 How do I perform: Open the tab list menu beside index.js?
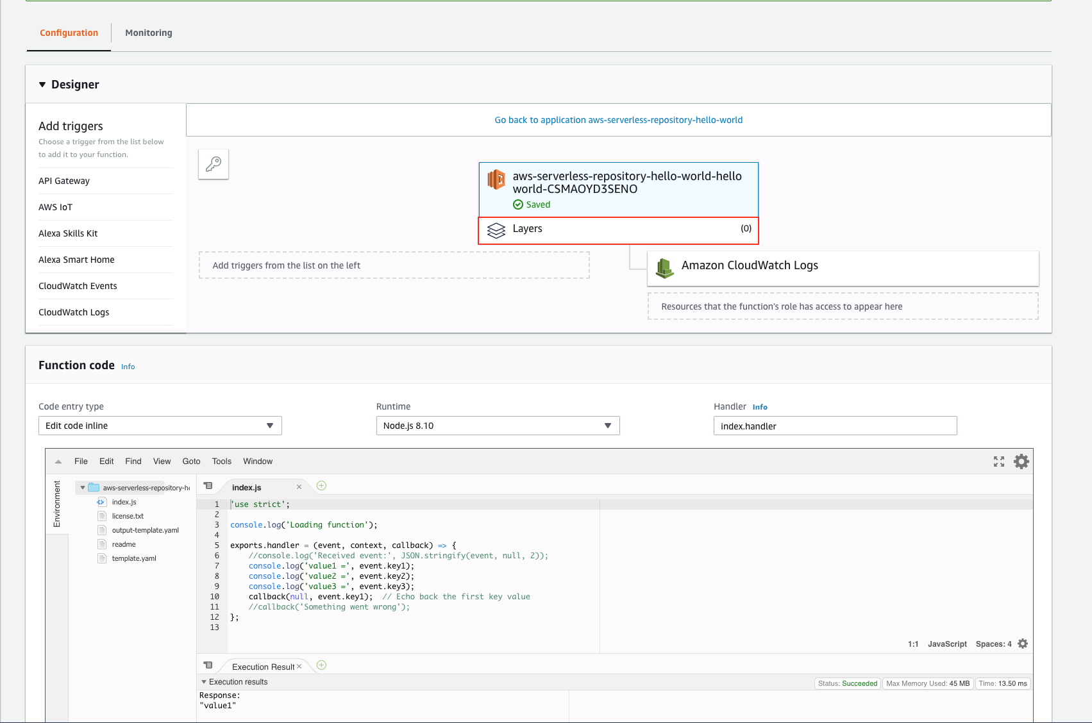point(208,486)
